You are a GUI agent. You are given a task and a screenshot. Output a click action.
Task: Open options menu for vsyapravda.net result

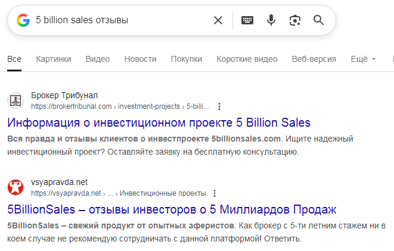click(x=215, y=193)
